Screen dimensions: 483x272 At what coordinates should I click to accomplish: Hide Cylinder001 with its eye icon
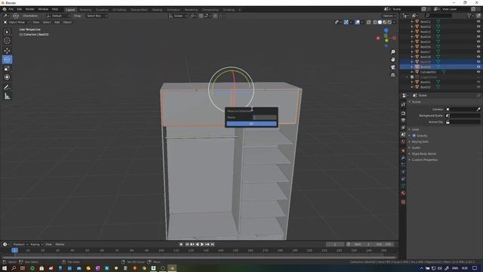tap(478, 72)
